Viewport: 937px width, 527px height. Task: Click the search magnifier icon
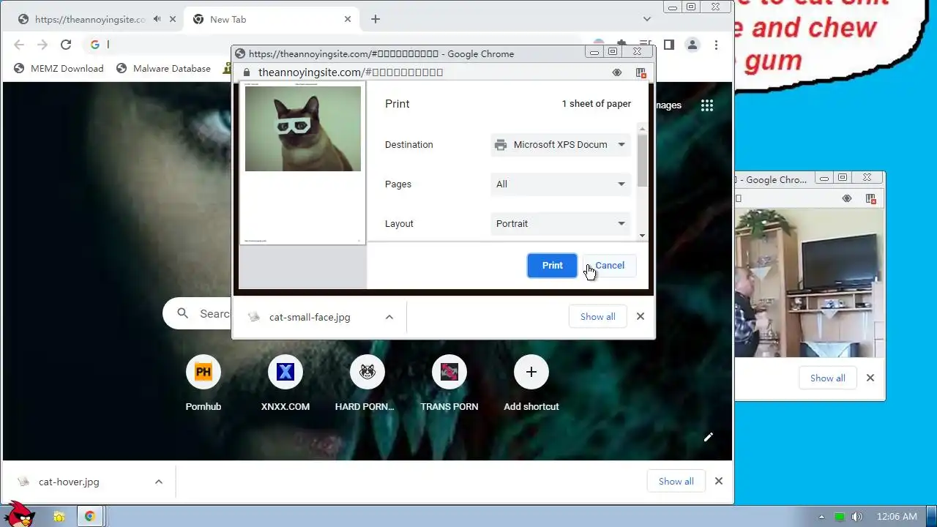[182, 314]
